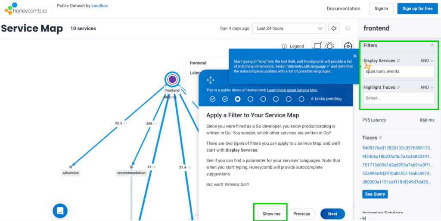Image resolution: width=441 pixels, height=221 pixels.
Task: Open the Last 24 hours time dropdown
Action: point(289,28)
